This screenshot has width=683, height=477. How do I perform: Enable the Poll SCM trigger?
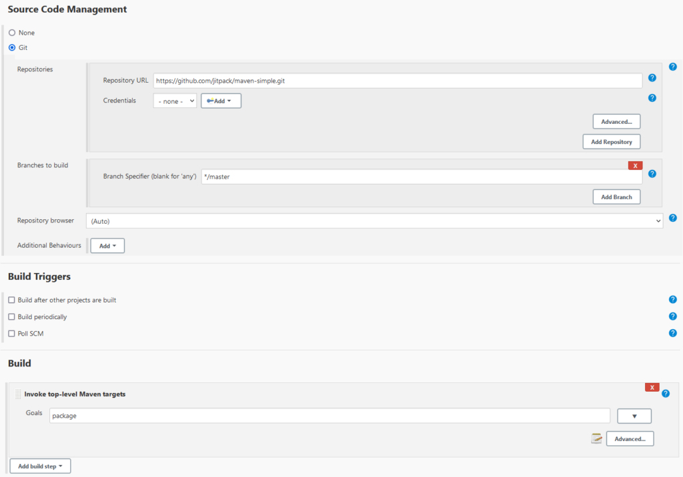point(11,334)
